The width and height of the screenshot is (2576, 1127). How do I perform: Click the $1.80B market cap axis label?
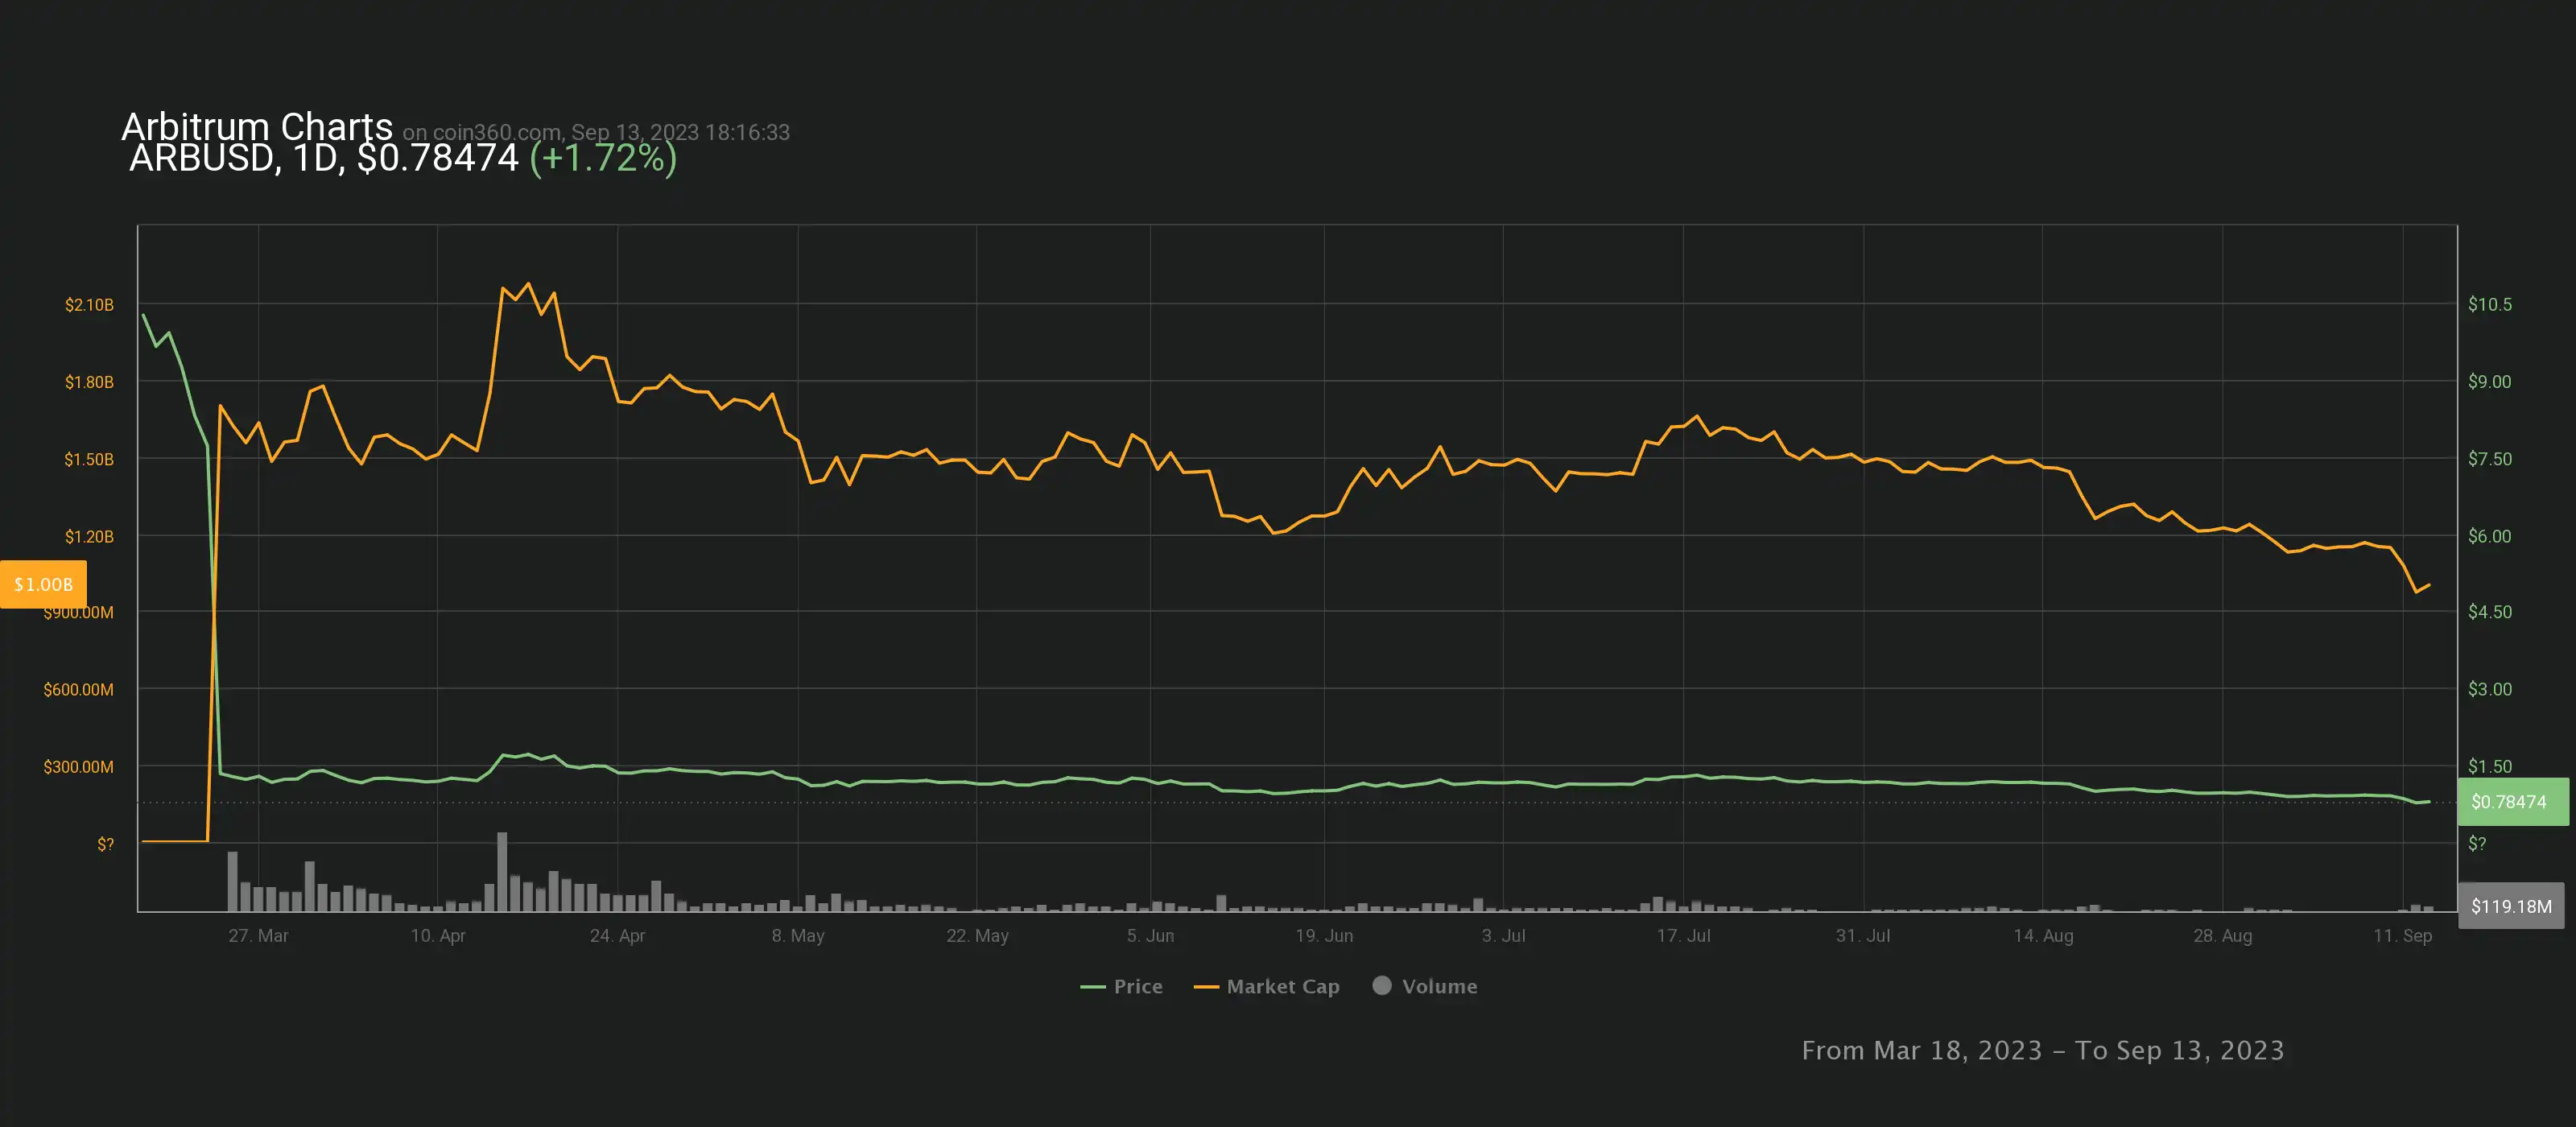click(89, 382)
